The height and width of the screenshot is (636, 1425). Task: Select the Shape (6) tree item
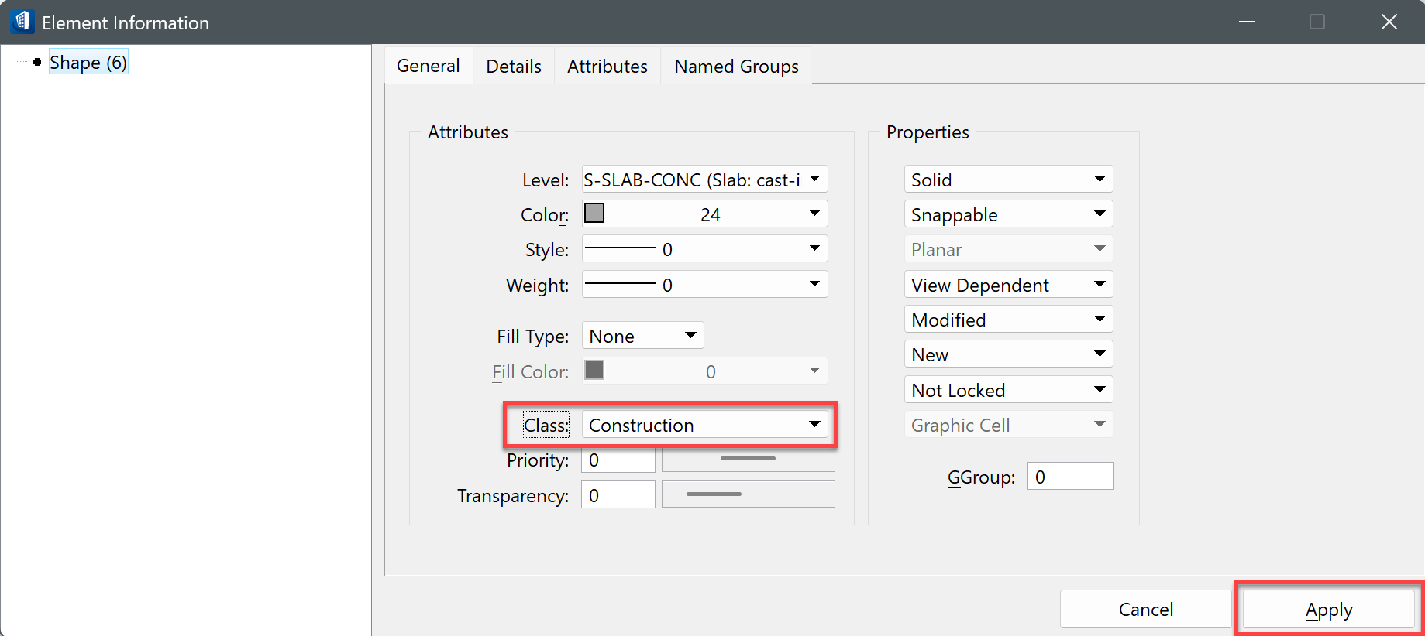tap(88, 63)
